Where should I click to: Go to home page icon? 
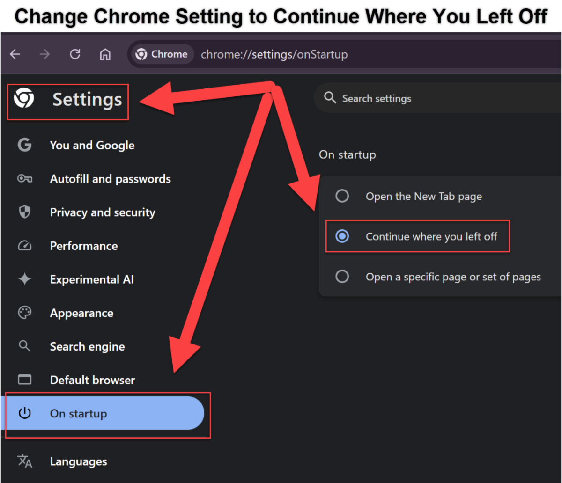tap(105, 54)
